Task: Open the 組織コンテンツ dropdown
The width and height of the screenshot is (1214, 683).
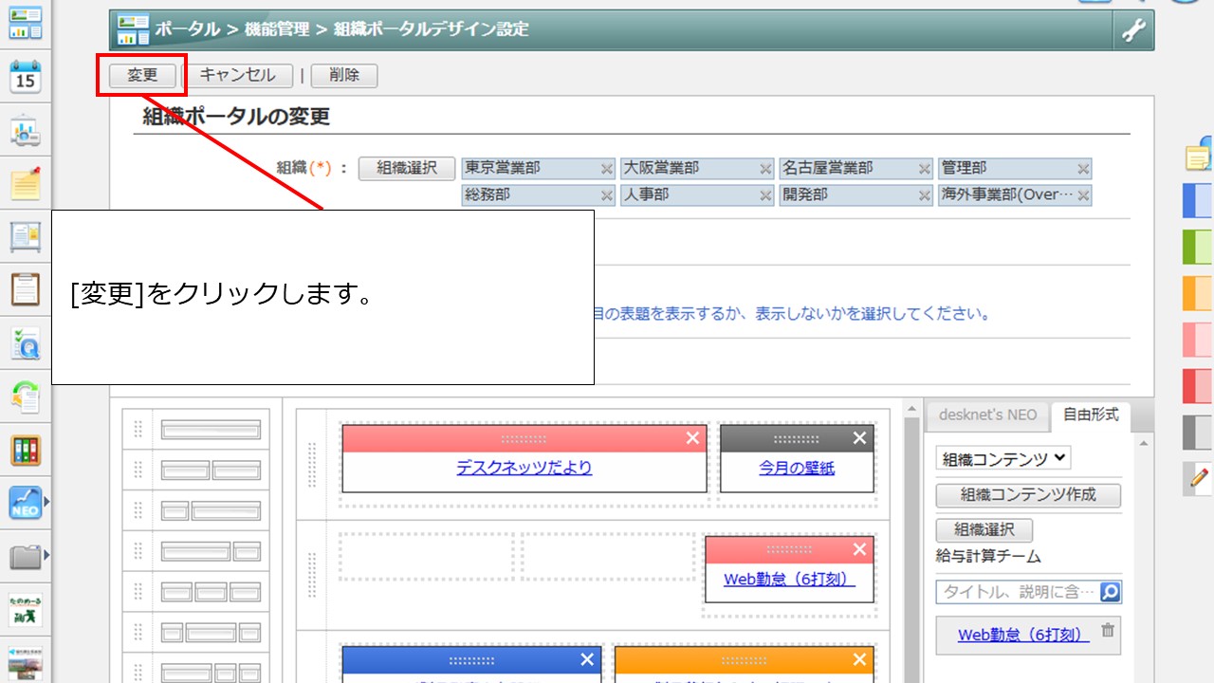Action: coord(1003,459)
